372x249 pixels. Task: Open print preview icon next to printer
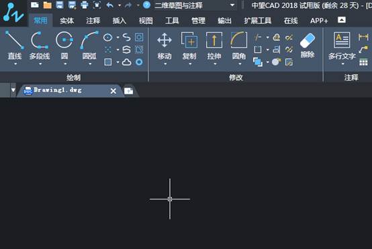pos(97,5)
